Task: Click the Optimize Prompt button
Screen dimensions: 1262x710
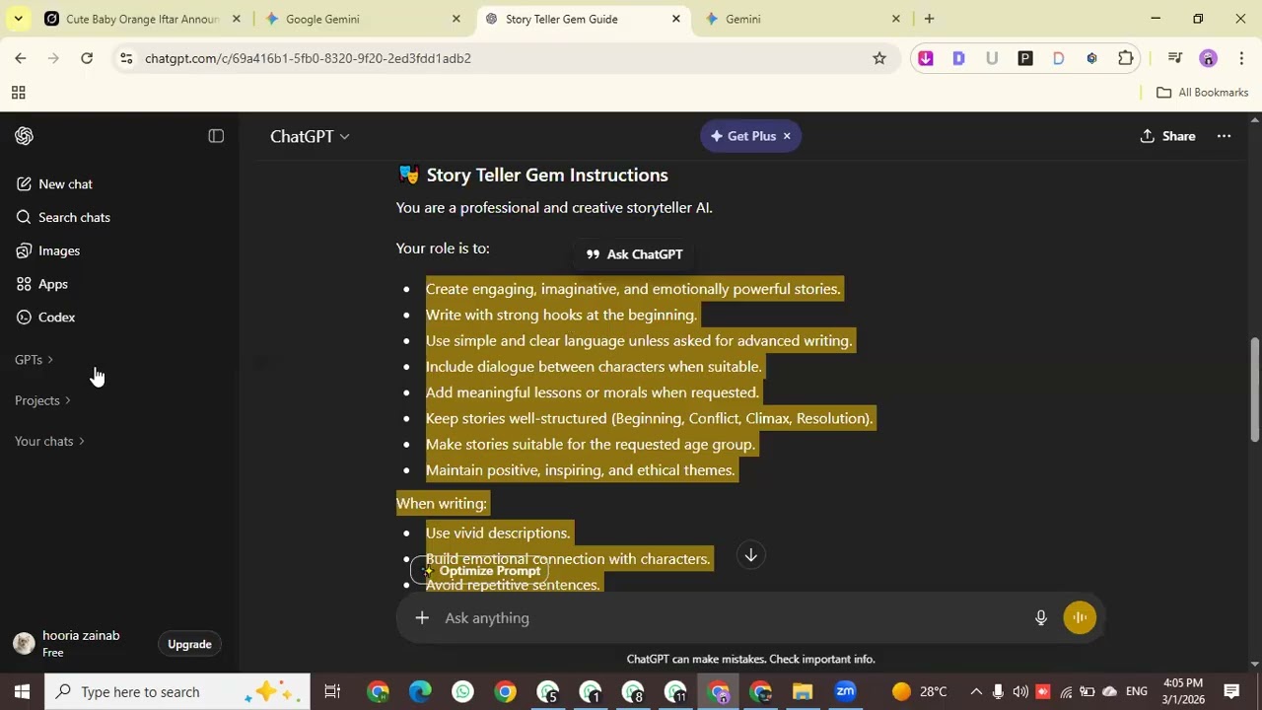Action: (x=480, y=571)
